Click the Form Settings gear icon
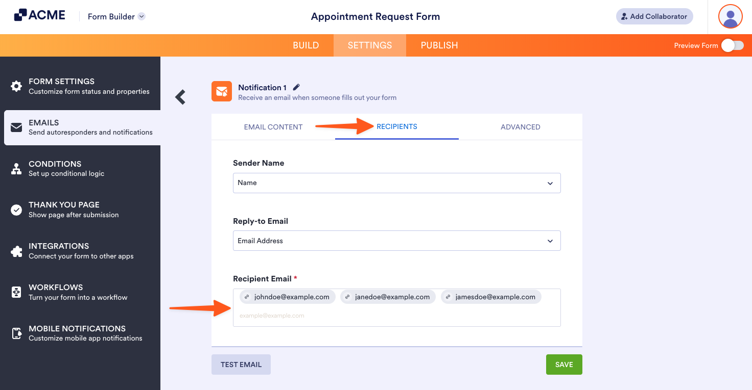The height and width of the screenshot is (390, 752). tap(17, 86)
